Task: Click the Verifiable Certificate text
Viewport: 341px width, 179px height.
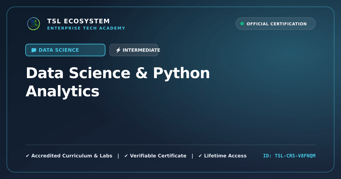Action: coord(158,156)
